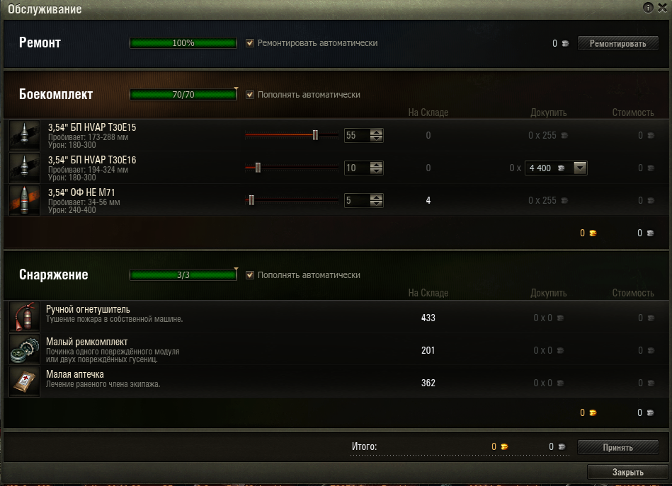Select the Малая аптечка equipment row
The width and height of the screenshot is (672, 486).
point(336,382)
